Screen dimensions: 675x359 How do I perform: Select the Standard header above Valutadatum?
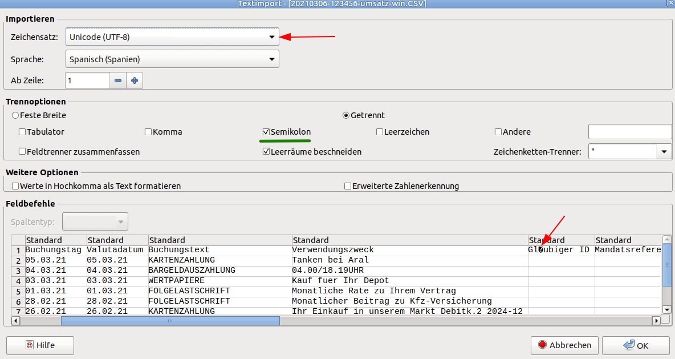(x=117, y=240)
